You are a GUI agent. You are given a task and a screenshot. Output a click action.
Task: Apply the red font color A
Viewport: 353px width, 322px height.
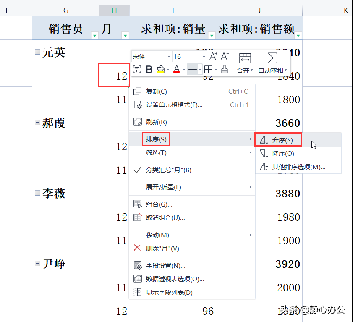pos(177,69)
